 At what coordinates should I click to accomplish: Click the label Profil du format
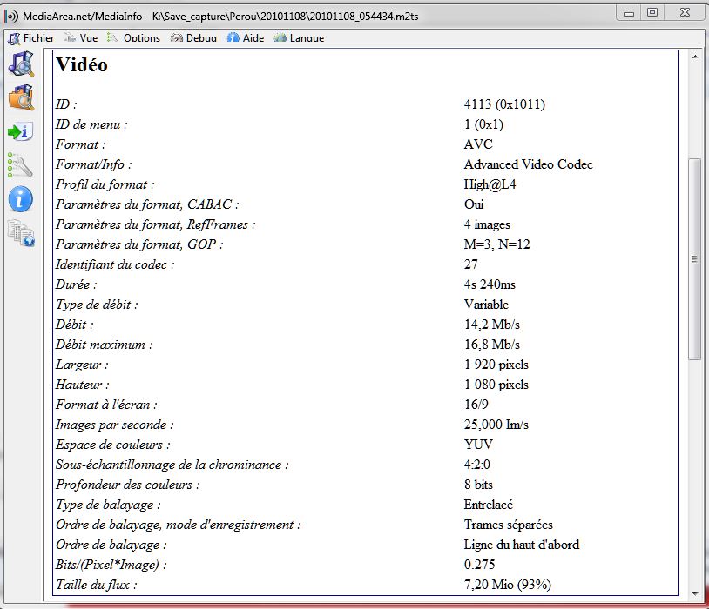(x=105, y=184)
